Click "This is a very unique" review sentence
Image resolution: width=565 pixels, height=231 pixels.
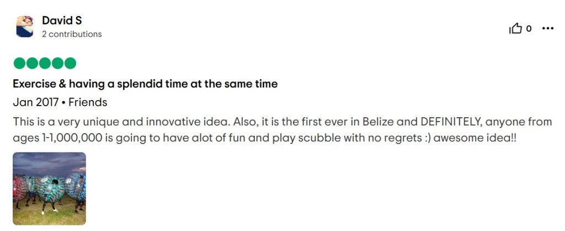[61, 122]
